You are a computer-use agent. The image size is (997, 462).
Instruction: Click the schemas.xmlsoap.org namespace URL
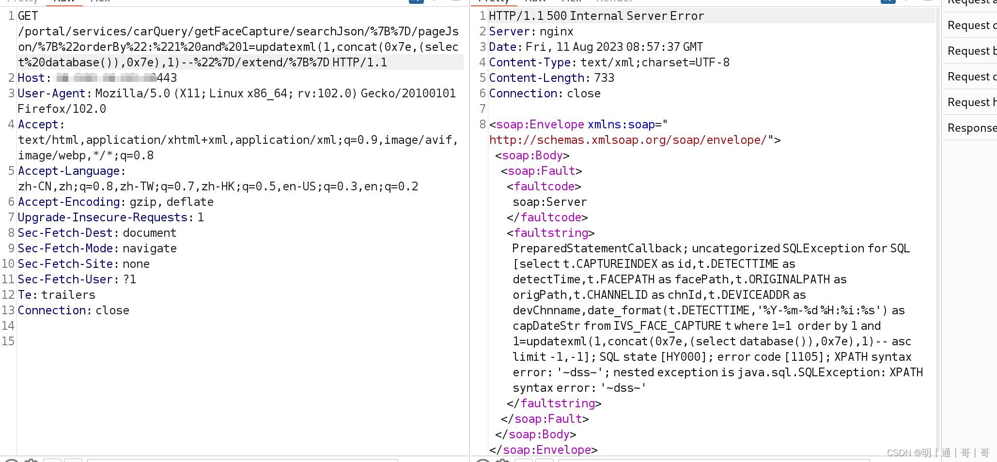click(628, 140)
